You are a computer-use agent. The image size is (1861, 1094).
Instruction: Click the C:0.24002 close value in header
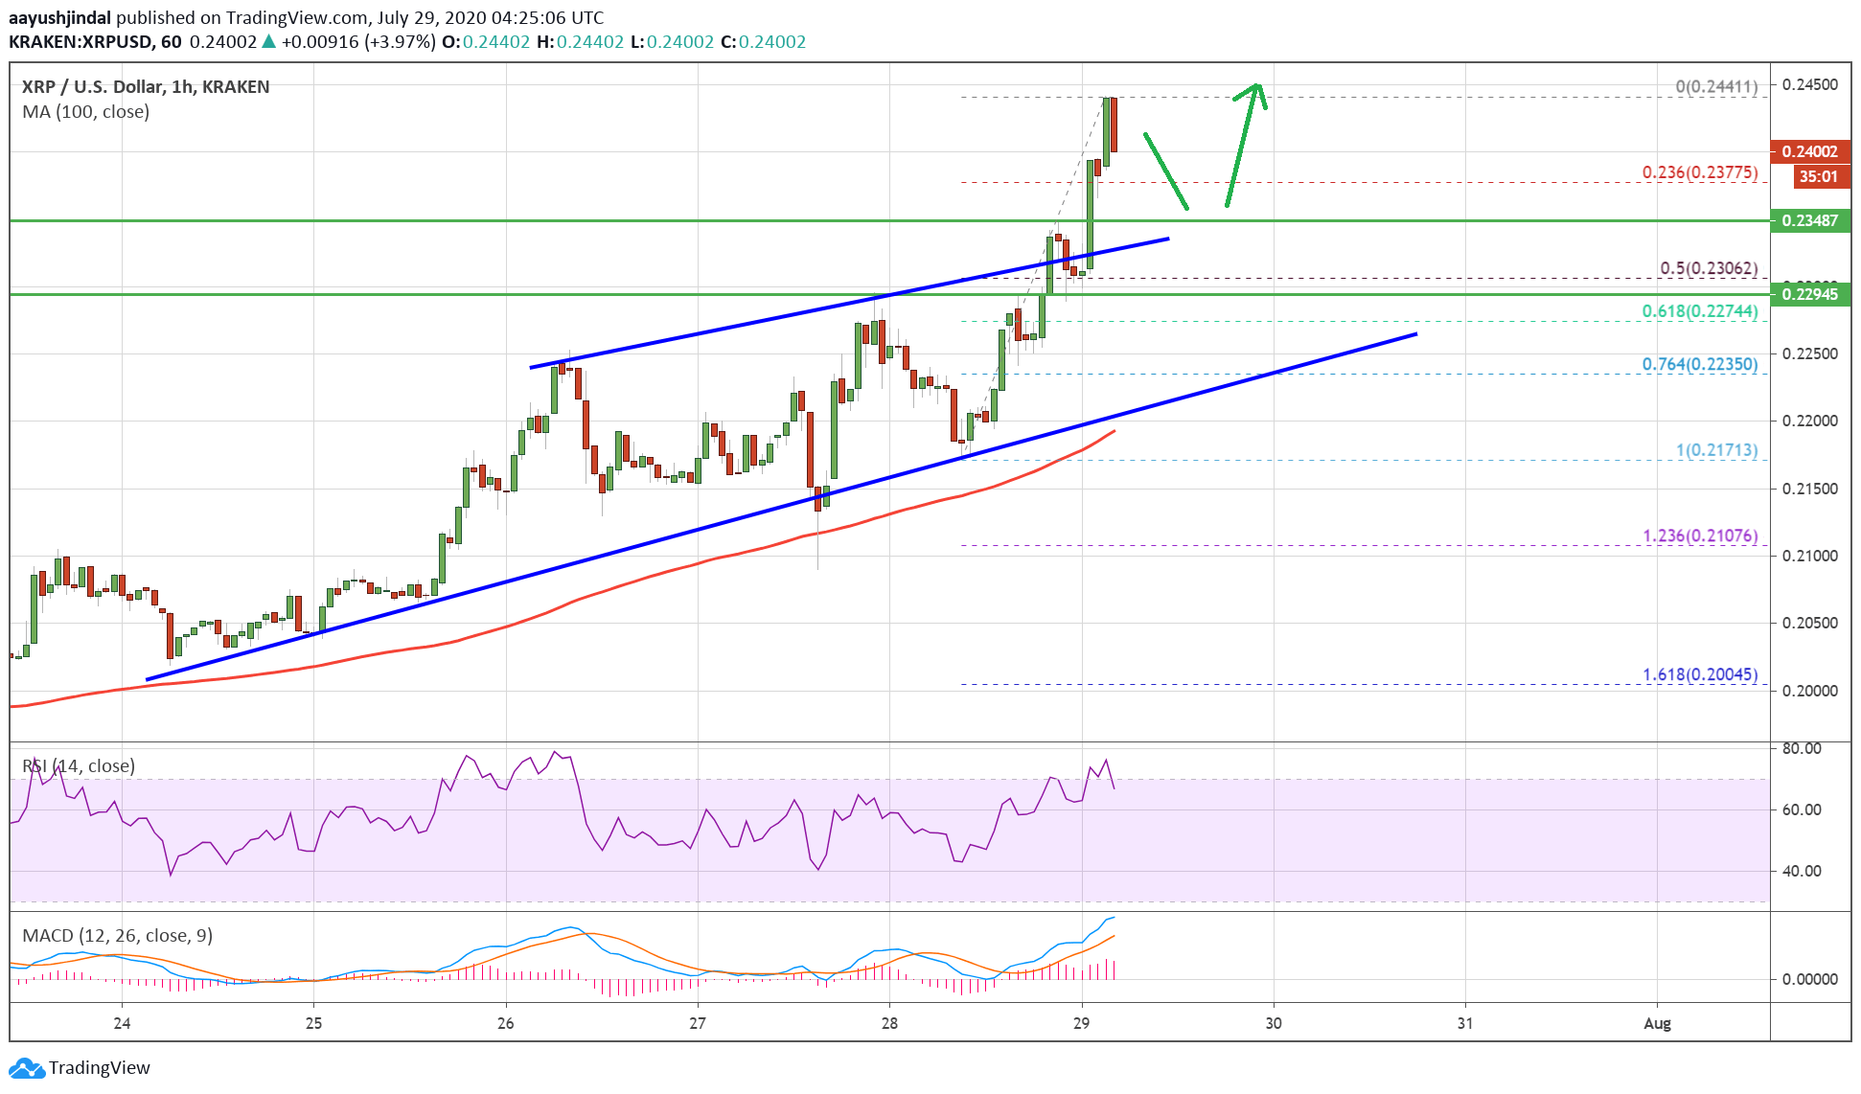[x=763, y=43]
